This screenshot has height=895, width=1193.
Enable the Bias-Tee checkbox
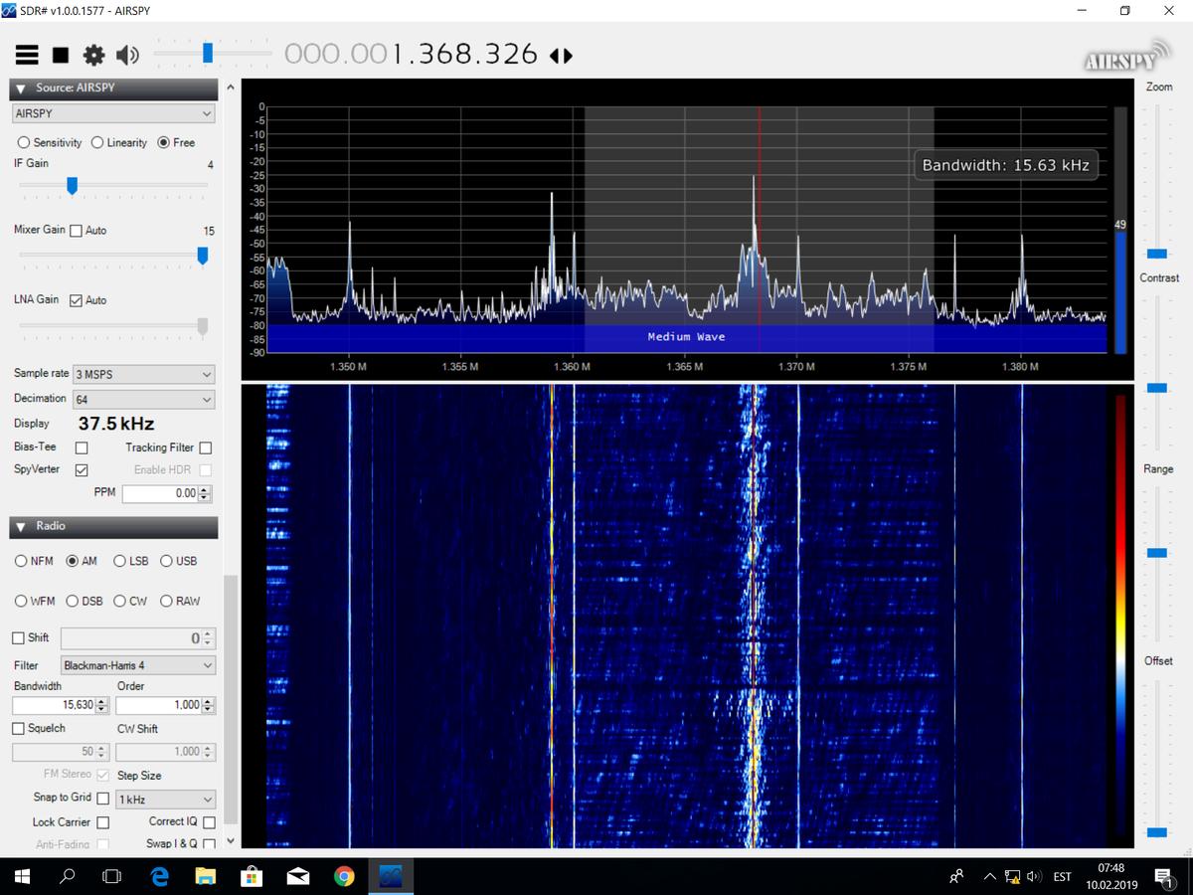82,447
